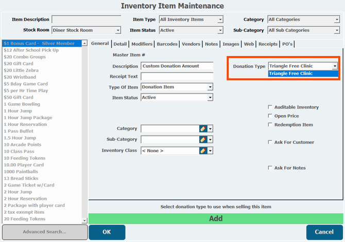Open the Barcodes tab

pyautogui.click(x=167, y=44)
